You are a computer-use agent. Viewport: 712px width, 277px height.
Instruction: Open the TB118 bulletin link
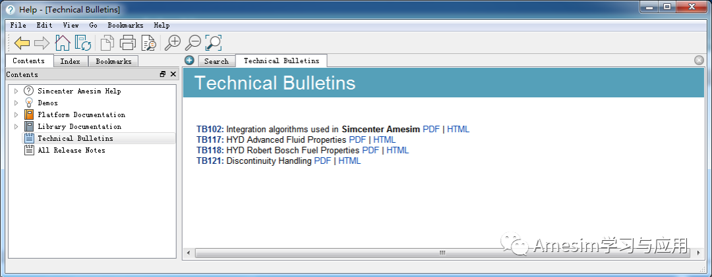tap(210, 150)
